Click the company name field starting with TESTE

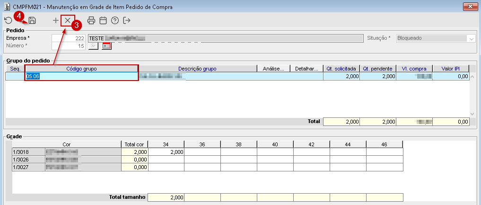click(x=225, y=38)
